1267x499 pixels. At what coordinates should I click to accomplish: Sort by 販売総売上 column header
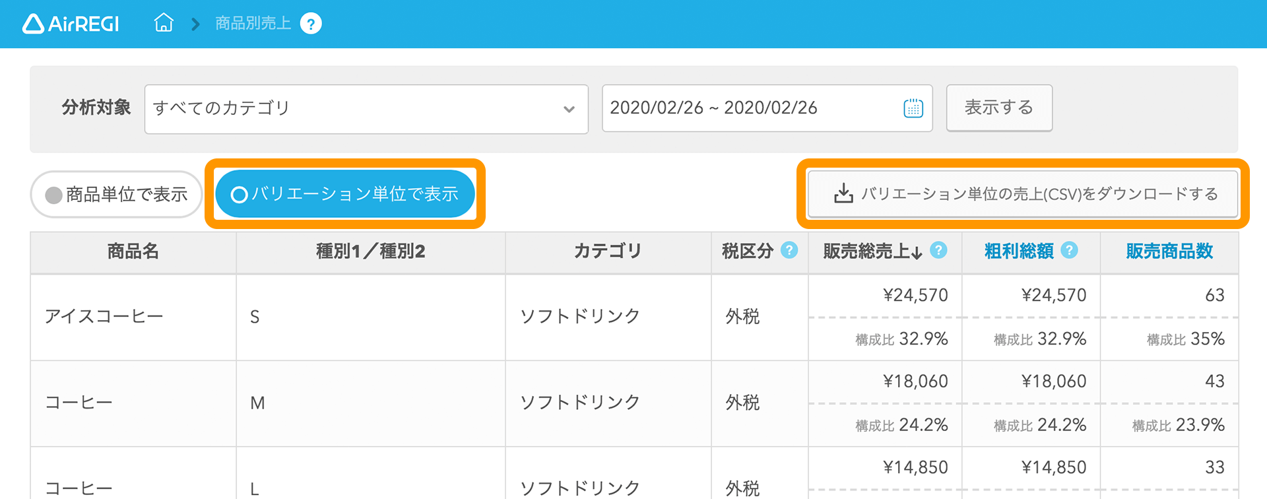[x=872, y=251]
